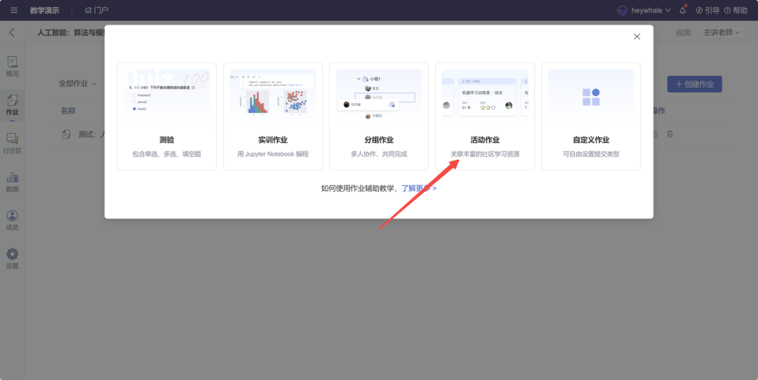This screenshot has height=380, width=758.
Task: Click the back arrow icon
Action: [x=12, y=33]
